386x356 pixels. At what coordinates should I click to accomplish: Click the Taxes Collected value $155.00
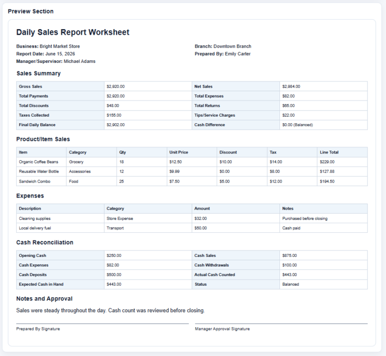pyautogui.click(x=114, y=115)
